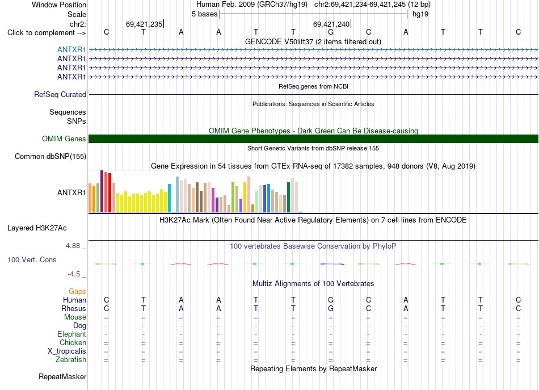The height and width of the screenshot is (390, 539).
Task: Select the Chicken species label
Action: coord(73,342)
